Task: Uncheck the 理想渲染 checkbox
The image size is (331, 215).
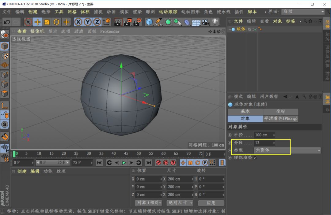Action: (x=255, y=158)
